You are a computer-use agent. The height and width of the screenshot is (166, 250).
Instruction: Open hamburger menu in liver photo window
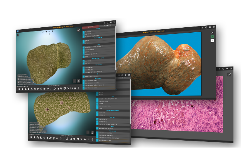coord(203,27)
